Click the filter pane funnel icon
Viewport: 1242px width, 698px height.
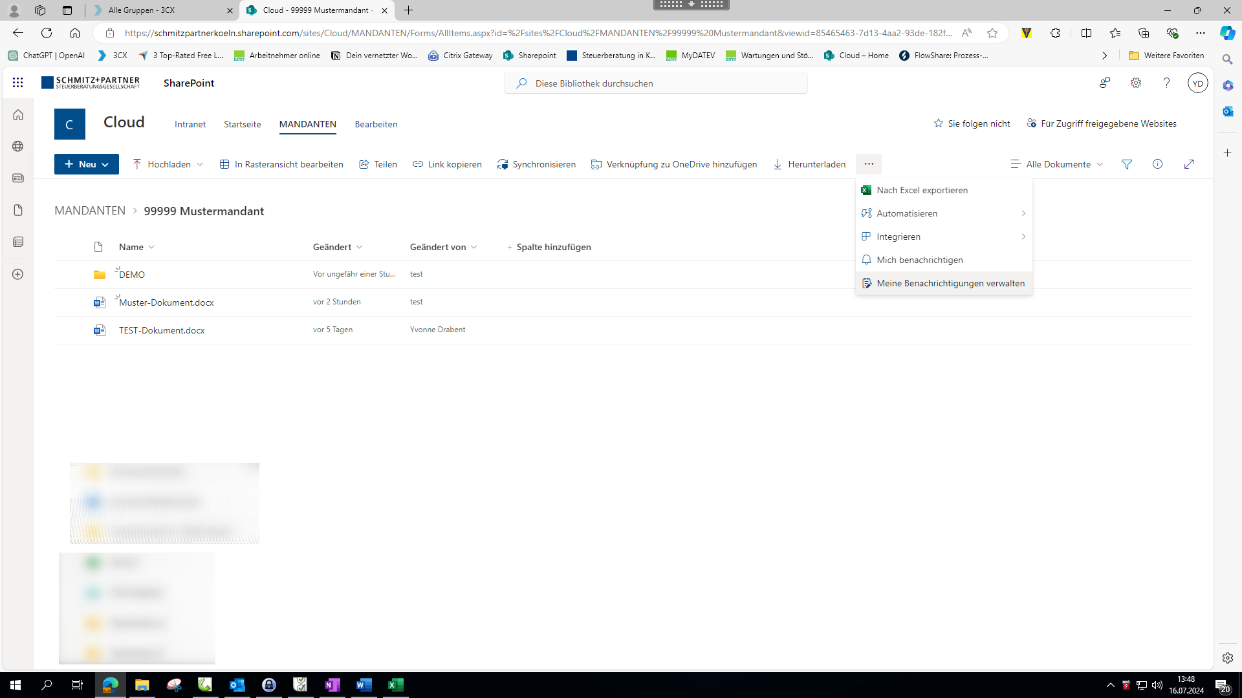pos(1127,164)
